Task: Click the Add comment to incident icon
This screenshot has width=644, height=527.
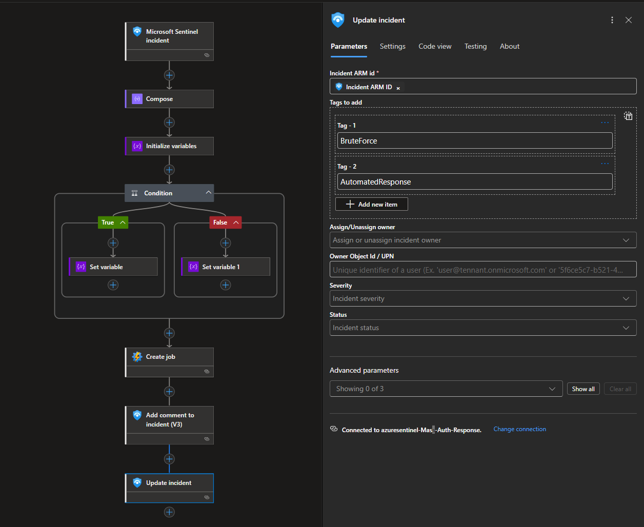Action: pos(137,415)
